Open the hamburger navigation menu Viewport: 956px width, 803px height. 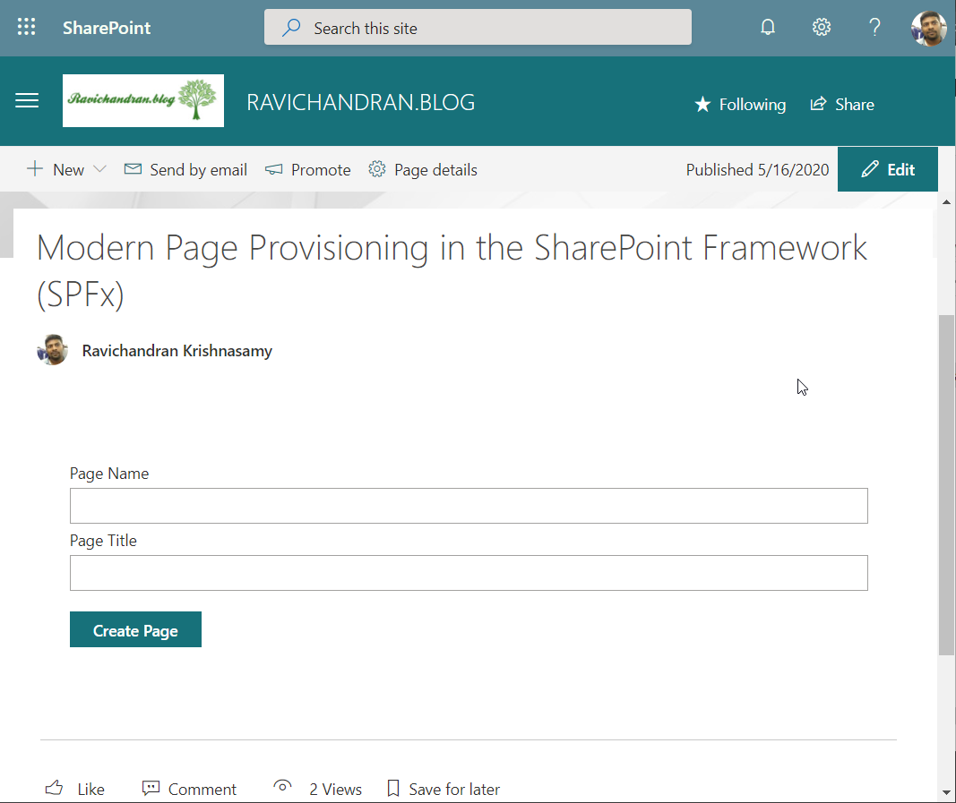click(28, 101)
